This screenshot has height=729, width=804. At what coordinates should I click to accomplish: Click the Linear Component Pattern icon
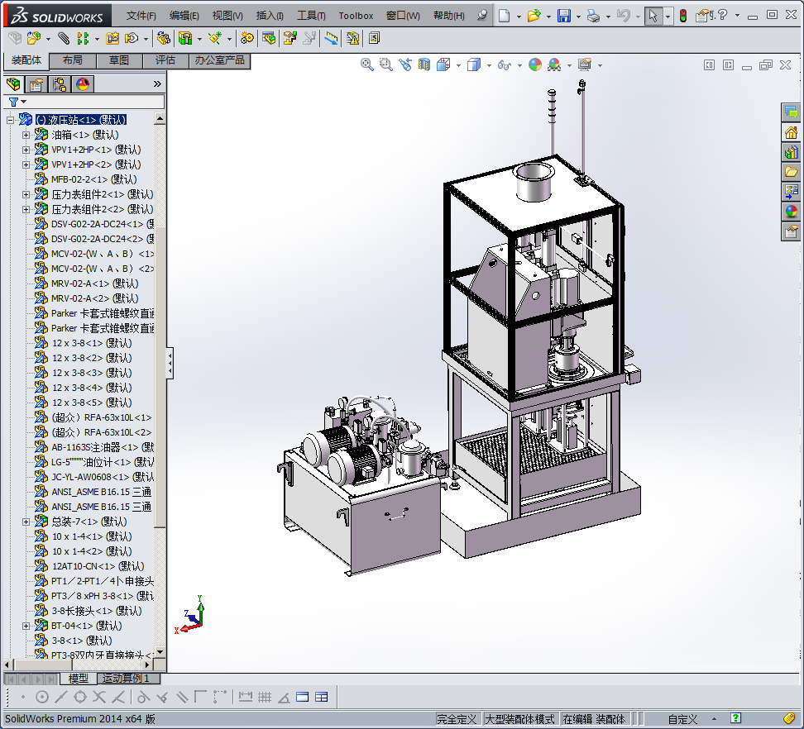pos(82,38)
